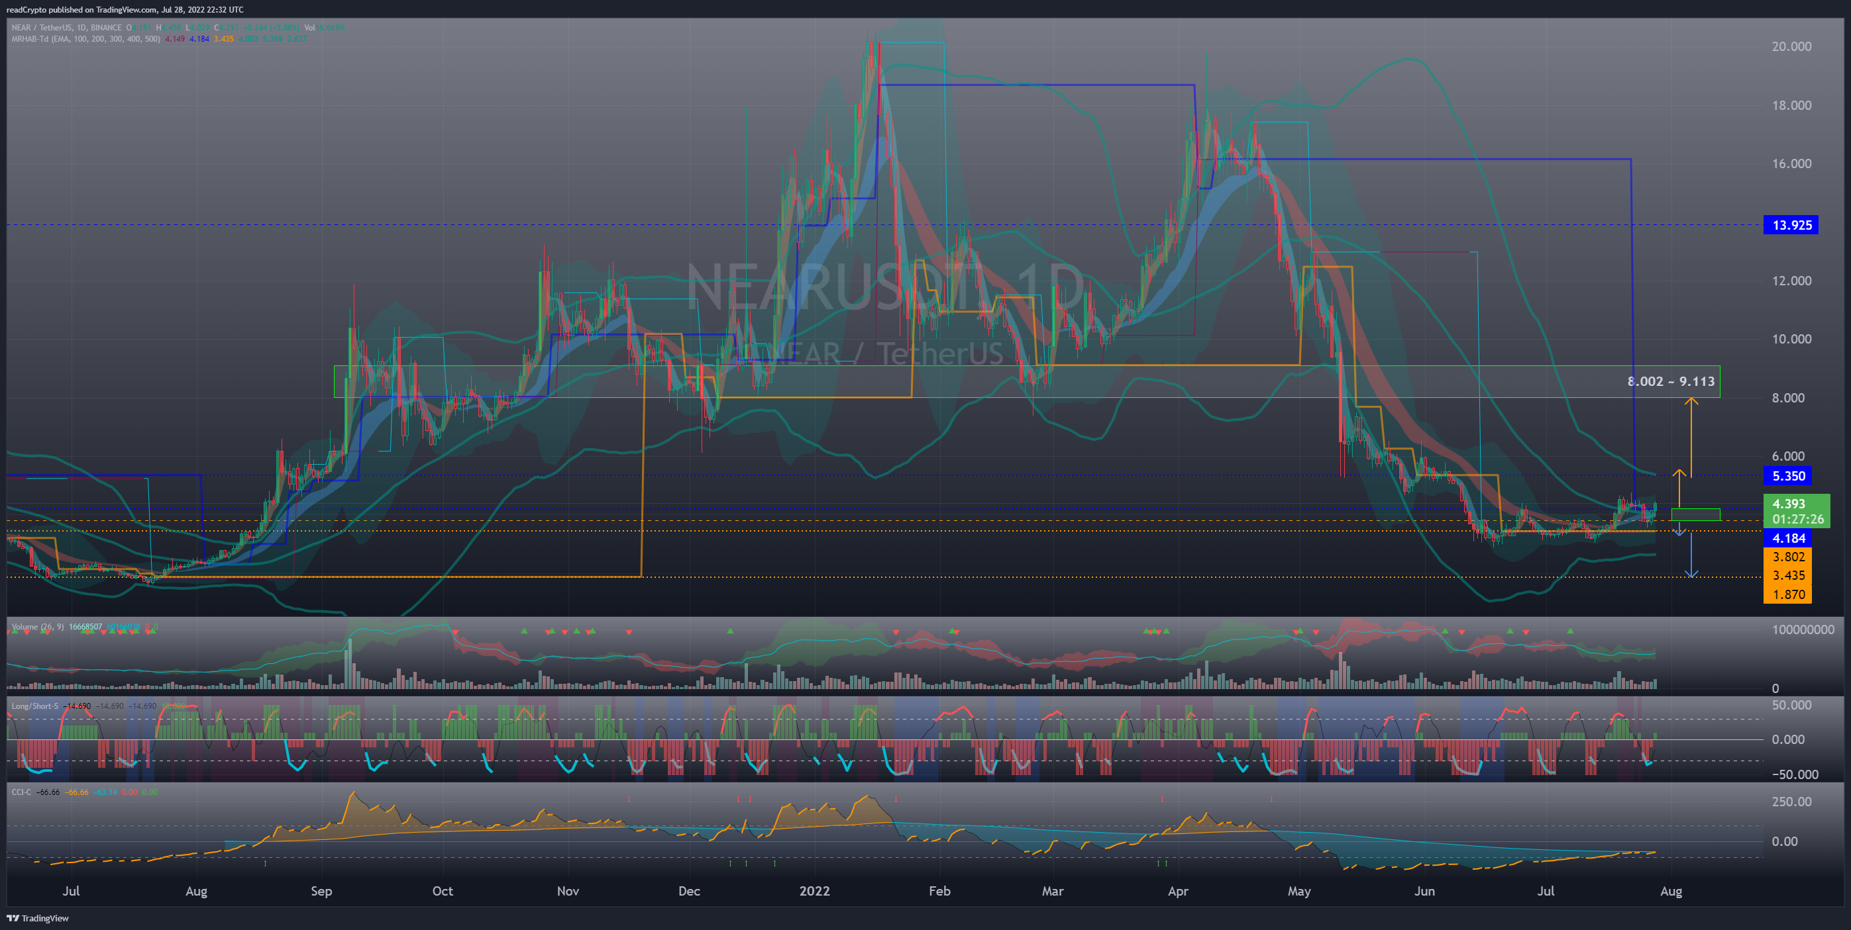The height and width of the screenshot is (930, 1851).
Task: Click the 16668507 volume value
Action: pos(85,627)
